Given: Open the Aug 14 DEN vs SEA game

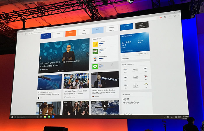Looking at the screenshot, I should pyautogui.click(x=135, y=70).
